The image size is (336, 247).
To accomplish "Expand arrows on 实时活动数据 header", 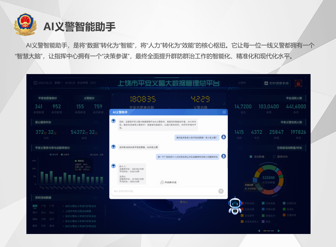I will pyautogui.click(x=96, y=197).
